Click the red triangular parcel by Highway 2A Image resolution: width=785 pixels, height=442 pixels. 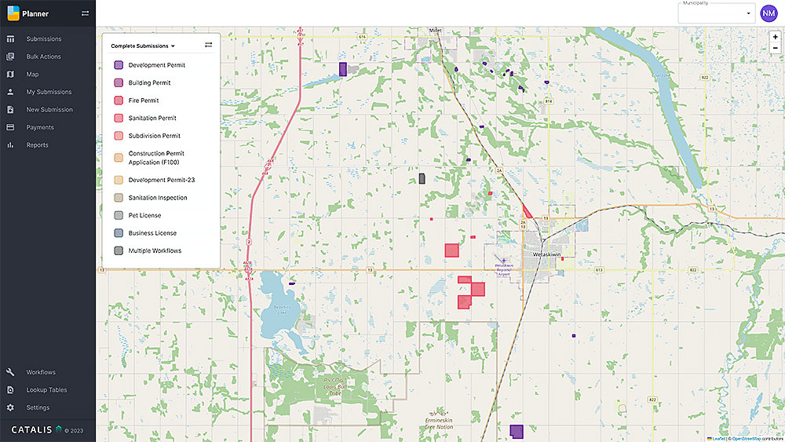click(528, 212)
